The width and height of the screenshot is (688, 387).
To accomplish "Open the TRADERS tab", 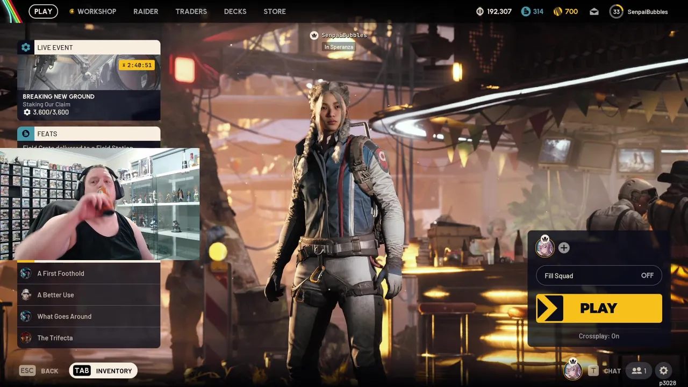I will pos(191,11).
